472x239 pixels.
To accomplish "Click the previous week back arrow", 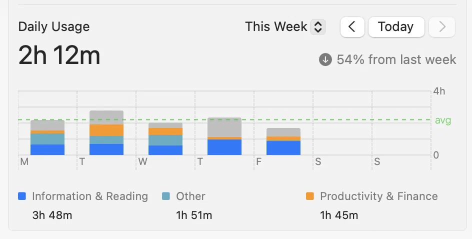I will [352, 27].
